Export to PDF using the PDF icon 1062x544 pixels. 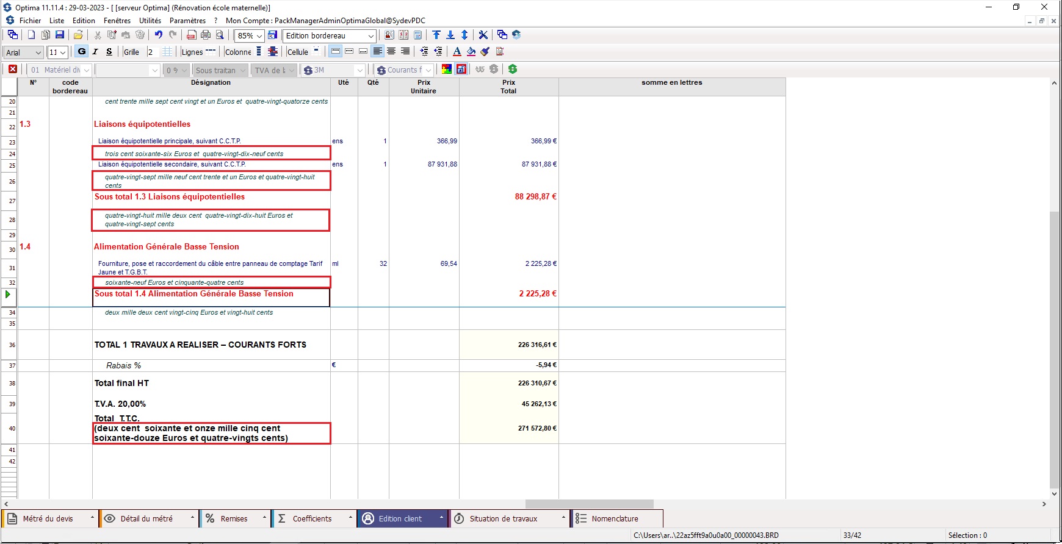[192, 35]
